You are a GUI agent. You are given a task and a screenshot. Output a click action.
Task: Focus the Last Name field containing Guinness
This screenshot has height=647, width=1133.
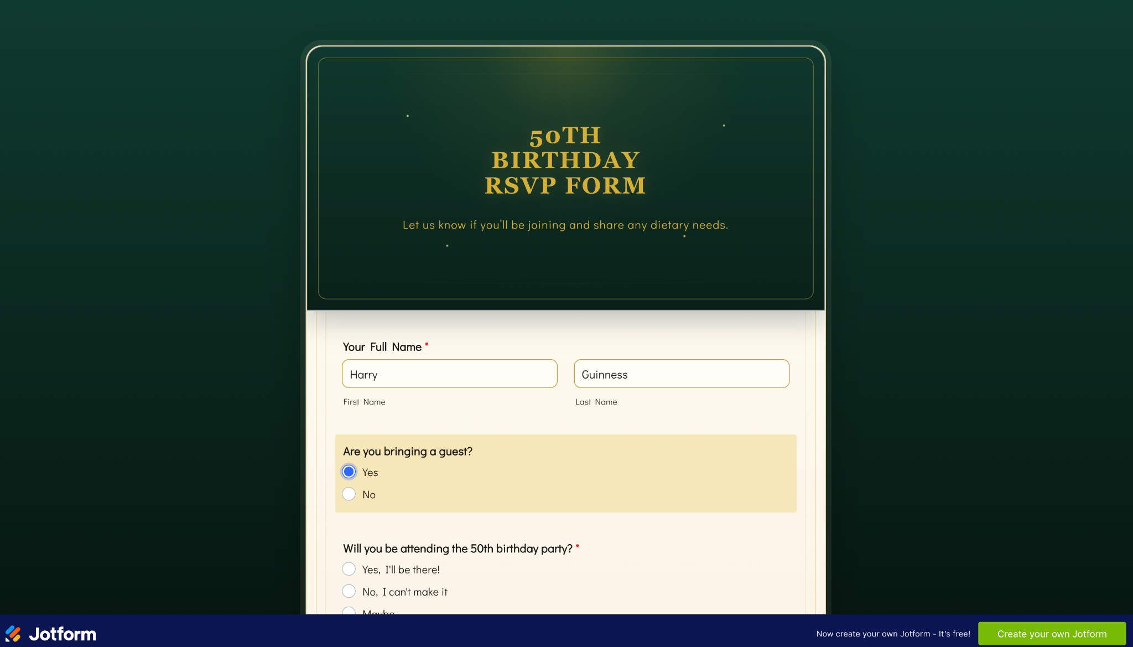682,374
